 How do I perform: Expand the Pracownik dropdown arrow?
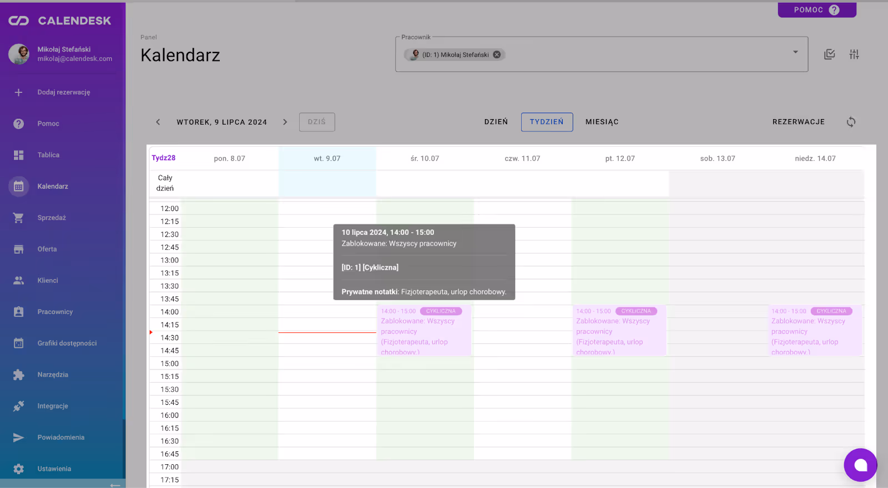point(795,52)
